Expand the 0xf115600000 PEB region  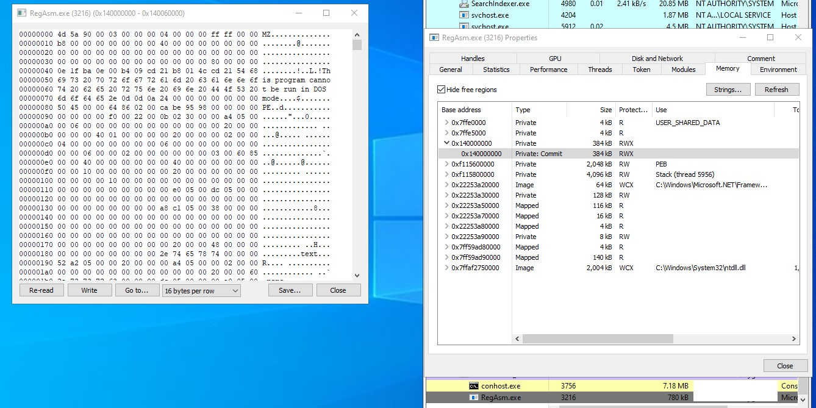(x=446, y=164)
